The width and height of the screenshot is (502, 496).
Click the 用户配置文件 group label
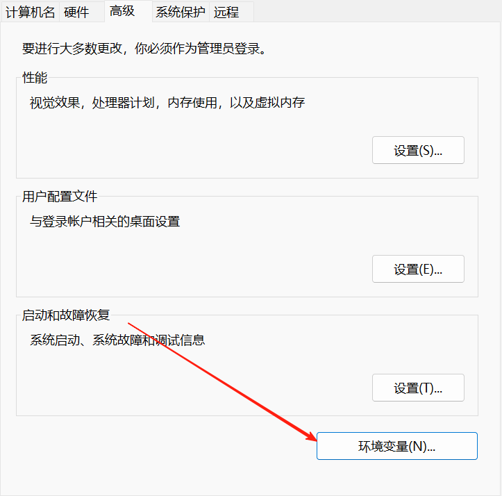[60, 197]
